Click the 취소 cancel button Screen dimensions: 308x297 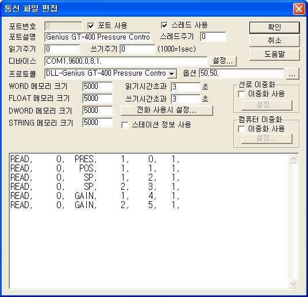coord(275,41)
